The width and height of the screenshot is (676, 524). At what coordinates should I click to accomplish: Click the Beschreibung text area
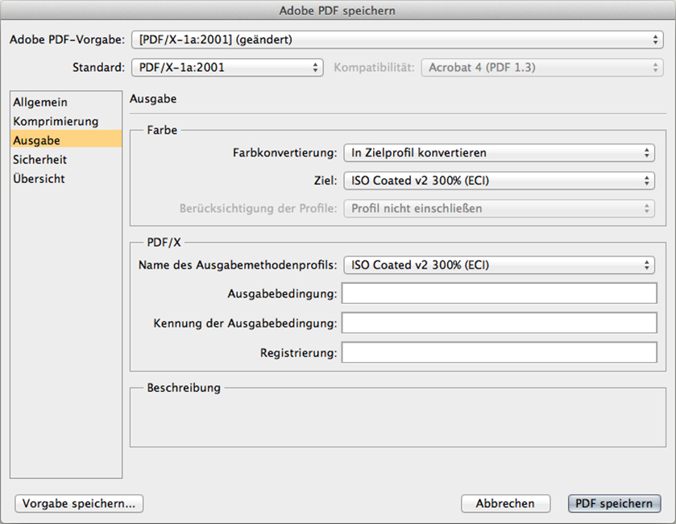click(397, 418)
